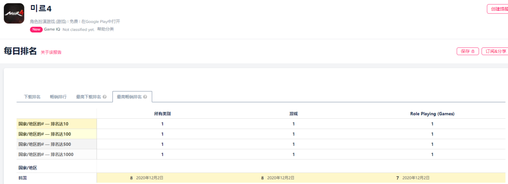Click the 游戏 column header

pyautogui.click(x=294, y=114)
